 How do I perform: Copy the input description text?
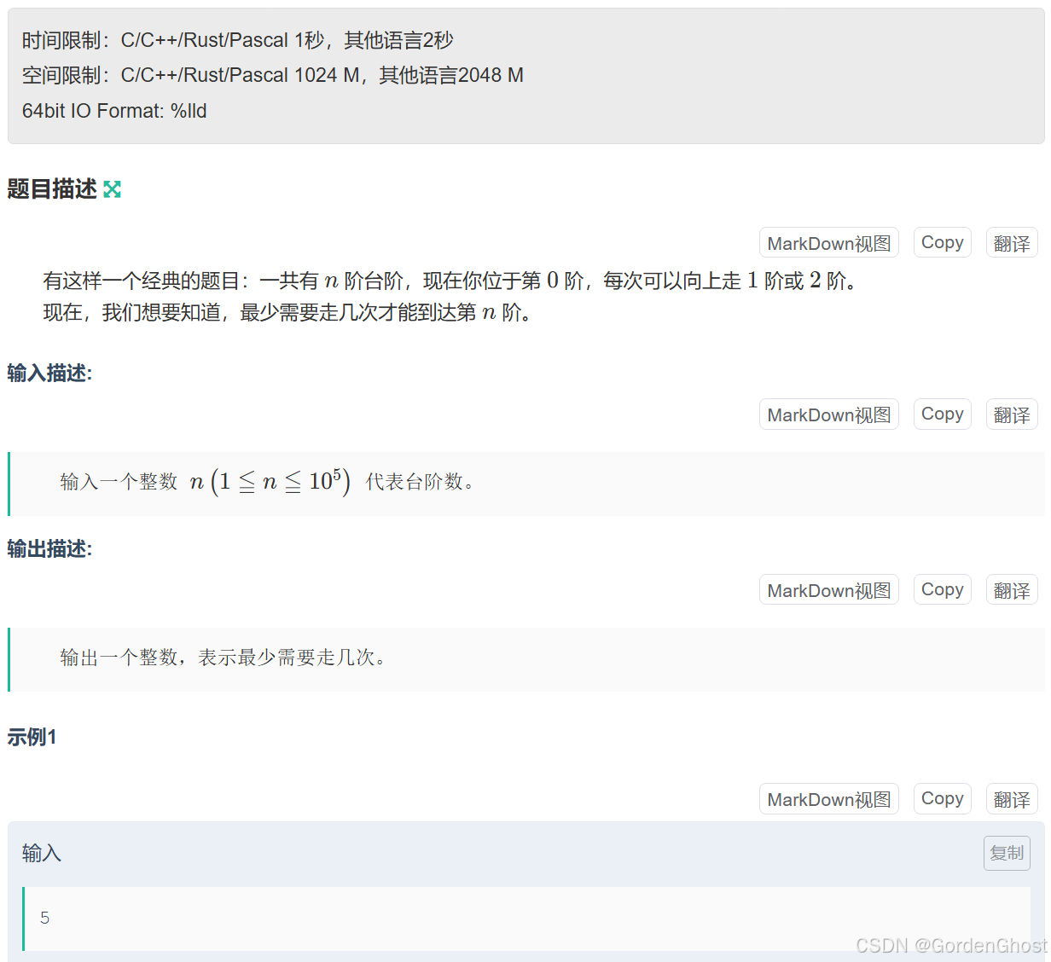941,414
